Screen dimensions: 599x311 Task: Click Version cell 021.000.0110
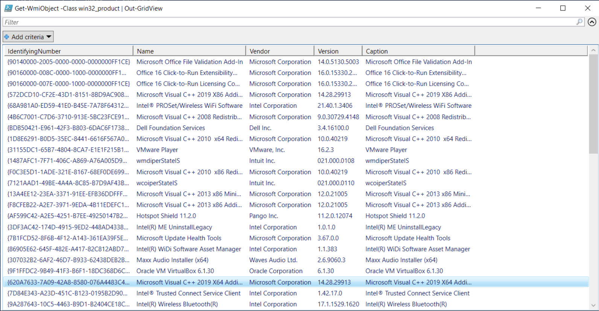[x=336, y=183]
